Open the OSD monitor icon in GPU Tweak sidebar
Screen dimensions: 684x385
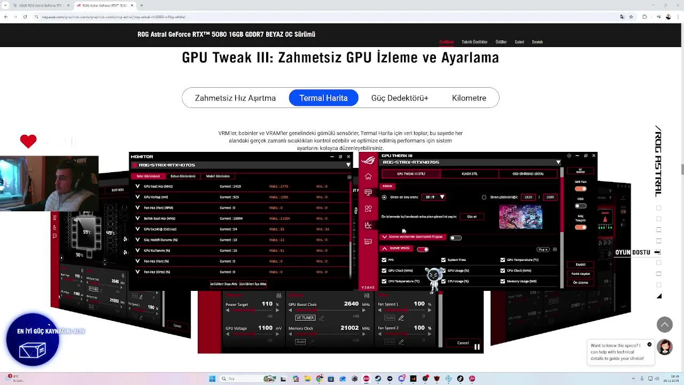pos(368,192)
